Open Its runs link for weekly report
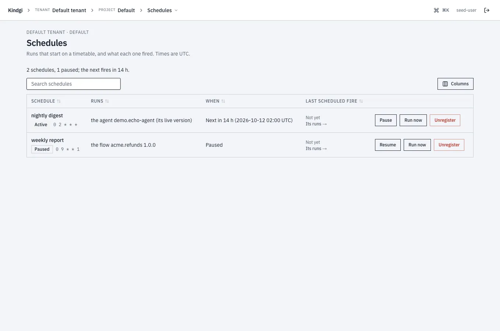Image resolution: width=500 pixels, height=331 pixels. (x=316, y=149)
